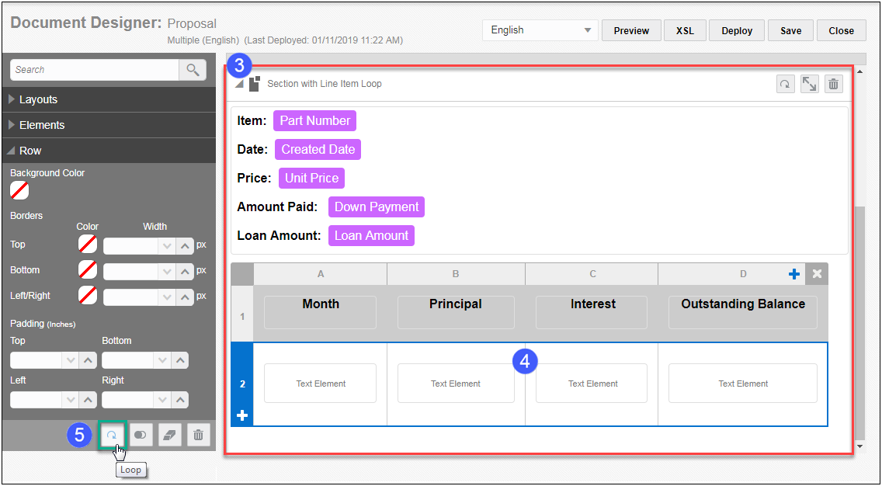This screenshot has width=882, height=486.
Task: Click the search magnifier icon
Action: tap(193, 70)
